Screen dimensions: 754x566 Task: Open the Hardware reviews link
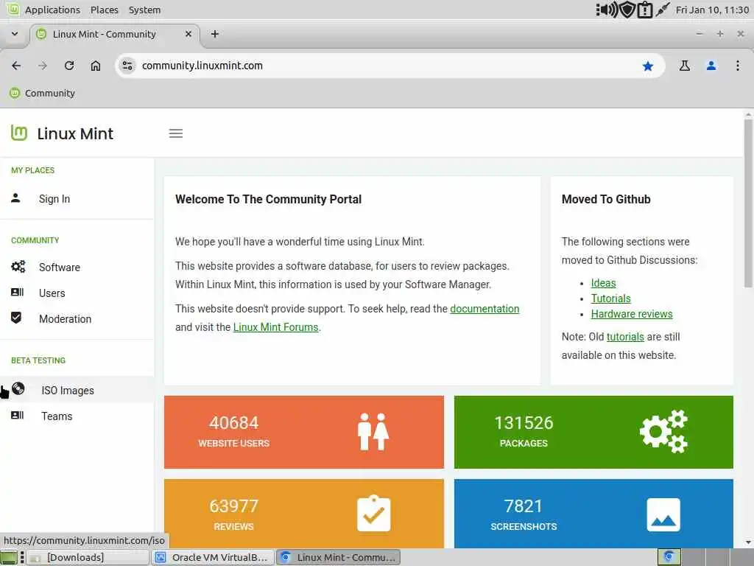coord(632,314)
